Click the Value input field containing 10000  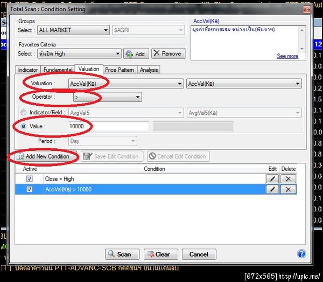pos(108,126)
